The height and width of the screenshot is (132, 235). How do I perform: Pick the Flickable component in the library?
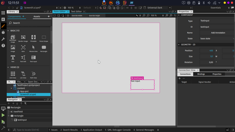(x=33, y=37)
